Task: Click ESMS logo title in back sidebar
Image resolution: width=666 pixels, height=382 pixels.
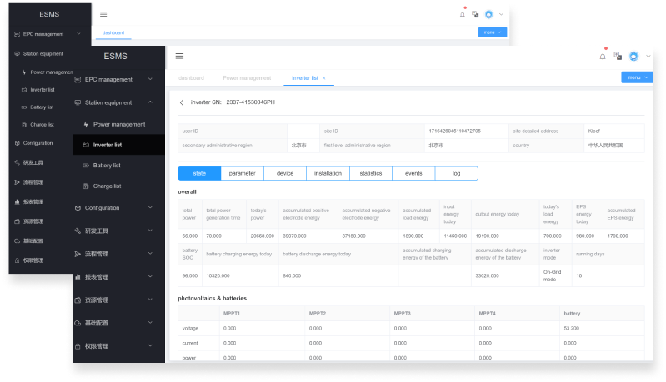Action: click(x=49, y=14)
